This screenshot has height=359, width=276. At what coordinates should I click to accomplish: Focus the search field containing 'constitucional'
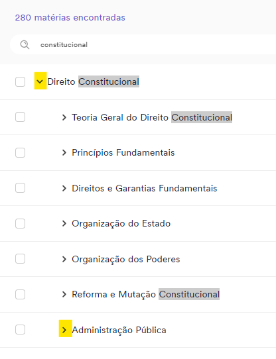143,44
